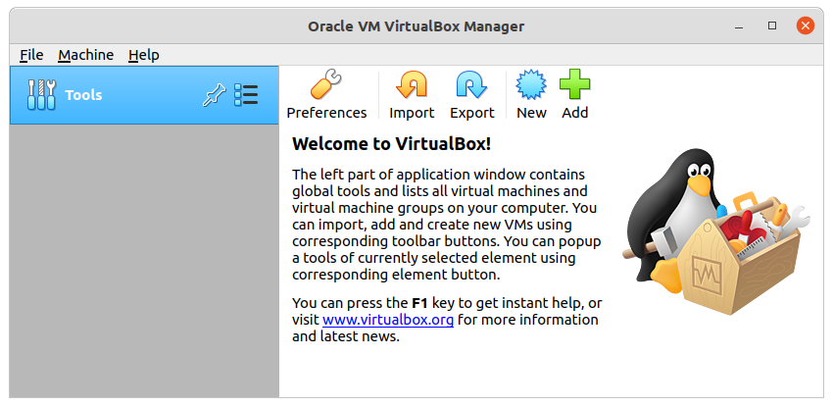The width and height of the screenshot is (833, 407).
Task: Close the VirtualBox Manager window
Action: pos(806,25)
